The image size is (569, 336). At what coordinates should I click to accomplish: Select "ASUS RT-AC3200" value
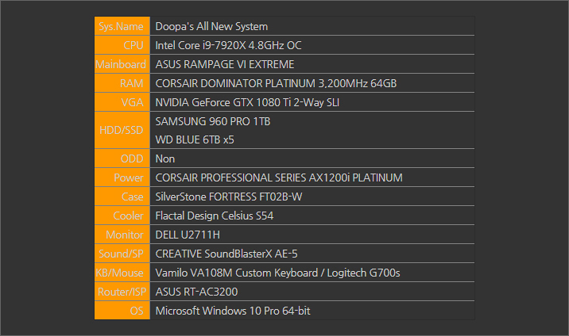point(196,292)
